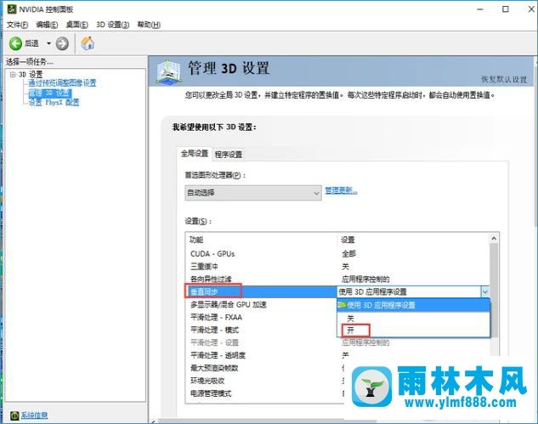Select 设置 PhysX 配置 tree item
538x424 pixels.
(x=54, y=103)
